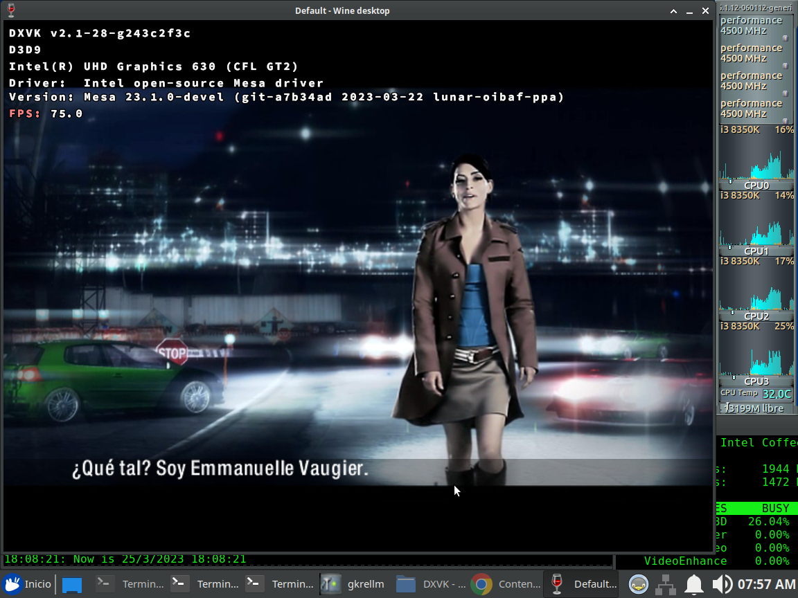The width and height of the screenshot is (798, 598).
Task: Click the Tux penguin system tray icon
Action: 638,583
